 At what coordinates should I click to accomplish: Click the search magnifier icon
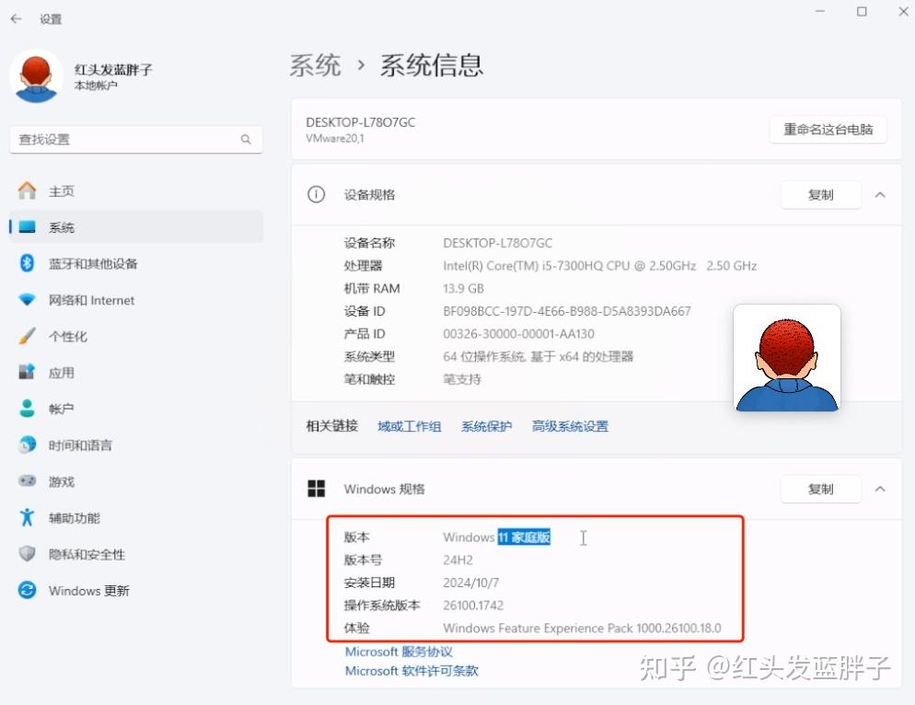point(246,140)
